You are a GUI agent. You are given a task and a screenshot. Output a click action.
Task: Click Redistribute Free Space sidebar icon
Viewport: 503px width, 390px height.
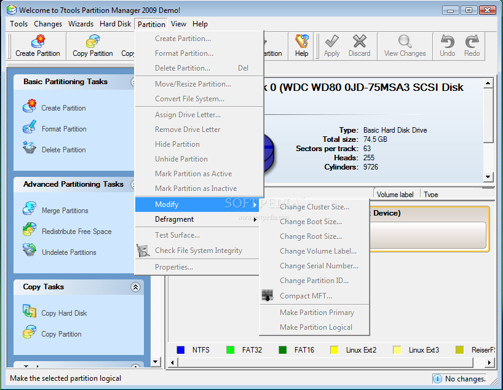tap(30, 230)
